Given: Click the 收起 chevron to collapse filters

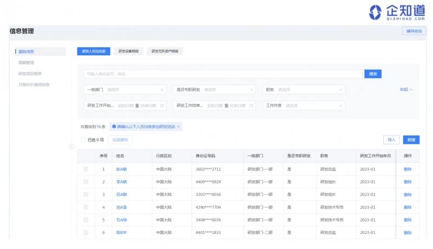Looking at the screenshot, I should (411, 89).
